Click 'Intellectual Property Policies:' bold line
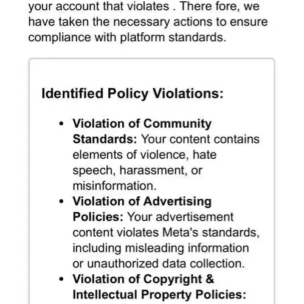This screenshot has width=304, height=304. [x=159, y=294]
